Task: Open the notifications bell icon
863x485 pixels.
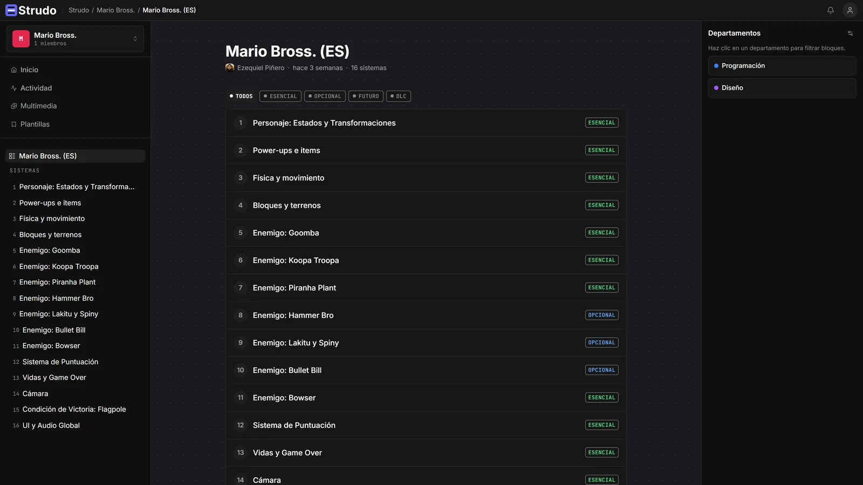Action: (831, 10)
